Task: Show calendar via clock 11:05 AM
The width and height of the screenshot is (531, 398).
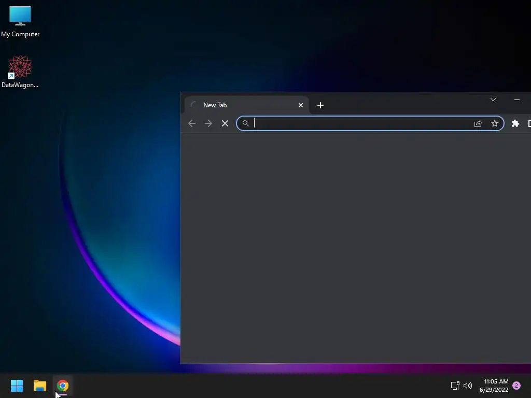Action: (494, 386)
